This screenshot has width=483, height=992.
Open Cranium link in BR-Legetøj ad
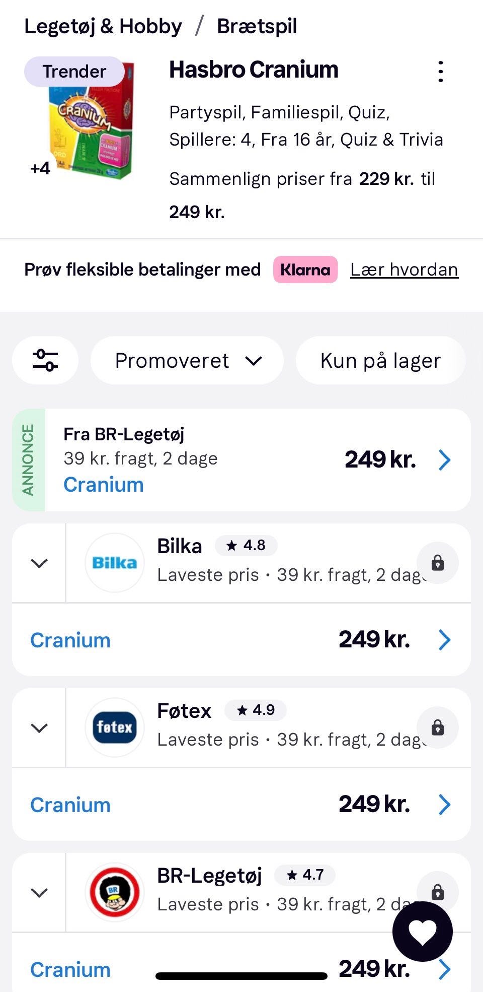coord(104,485)
